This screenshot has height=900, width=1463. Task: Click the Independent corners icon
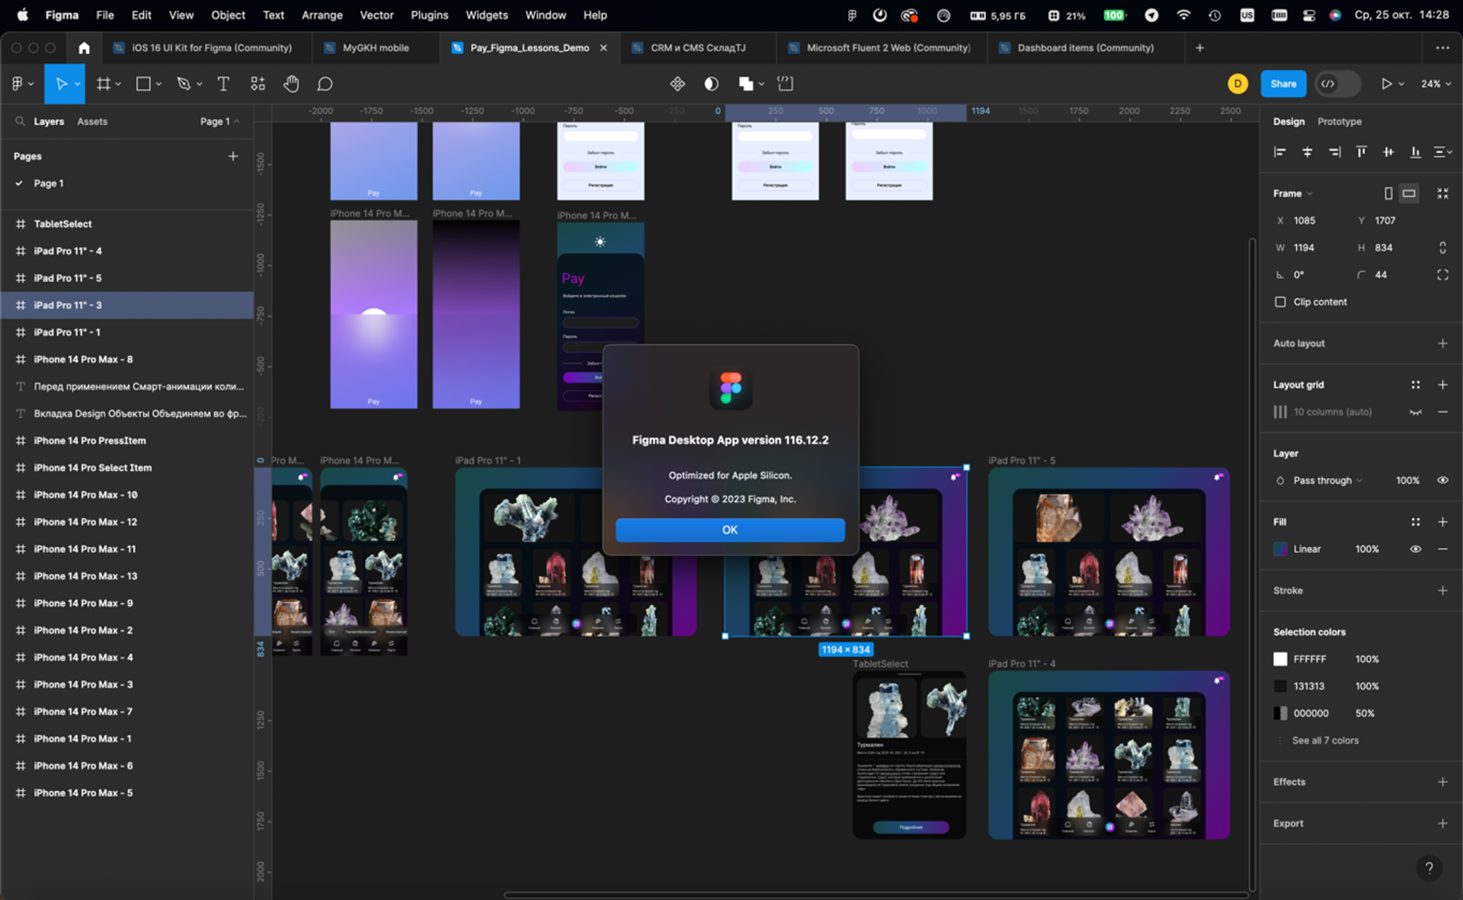click(x=1442, y=275)
